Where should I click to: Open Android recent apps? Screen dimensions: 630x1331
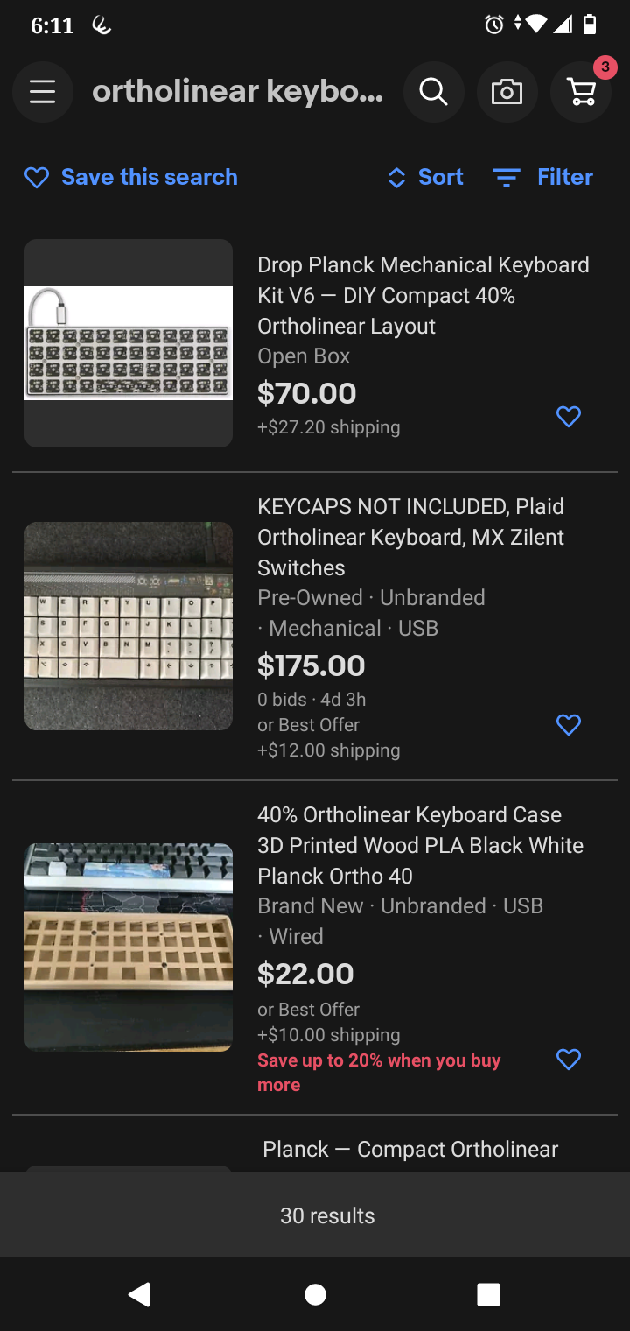[x=488, y=1294]
